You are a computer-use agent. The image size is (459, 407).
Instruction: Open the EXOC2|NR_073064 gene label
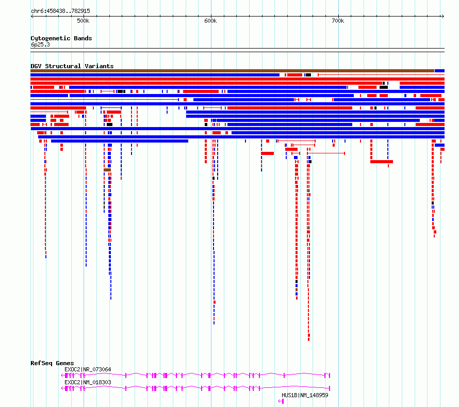click(x=88, y=369)
